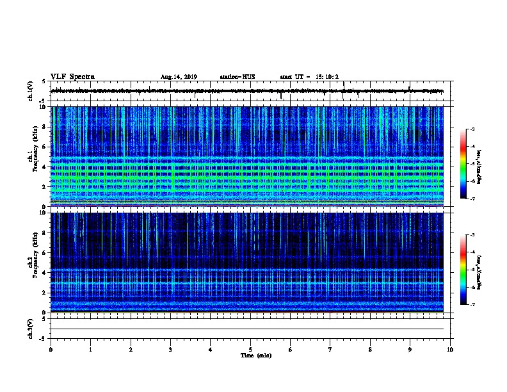Click time axis tick label "3"

(170, 350)
